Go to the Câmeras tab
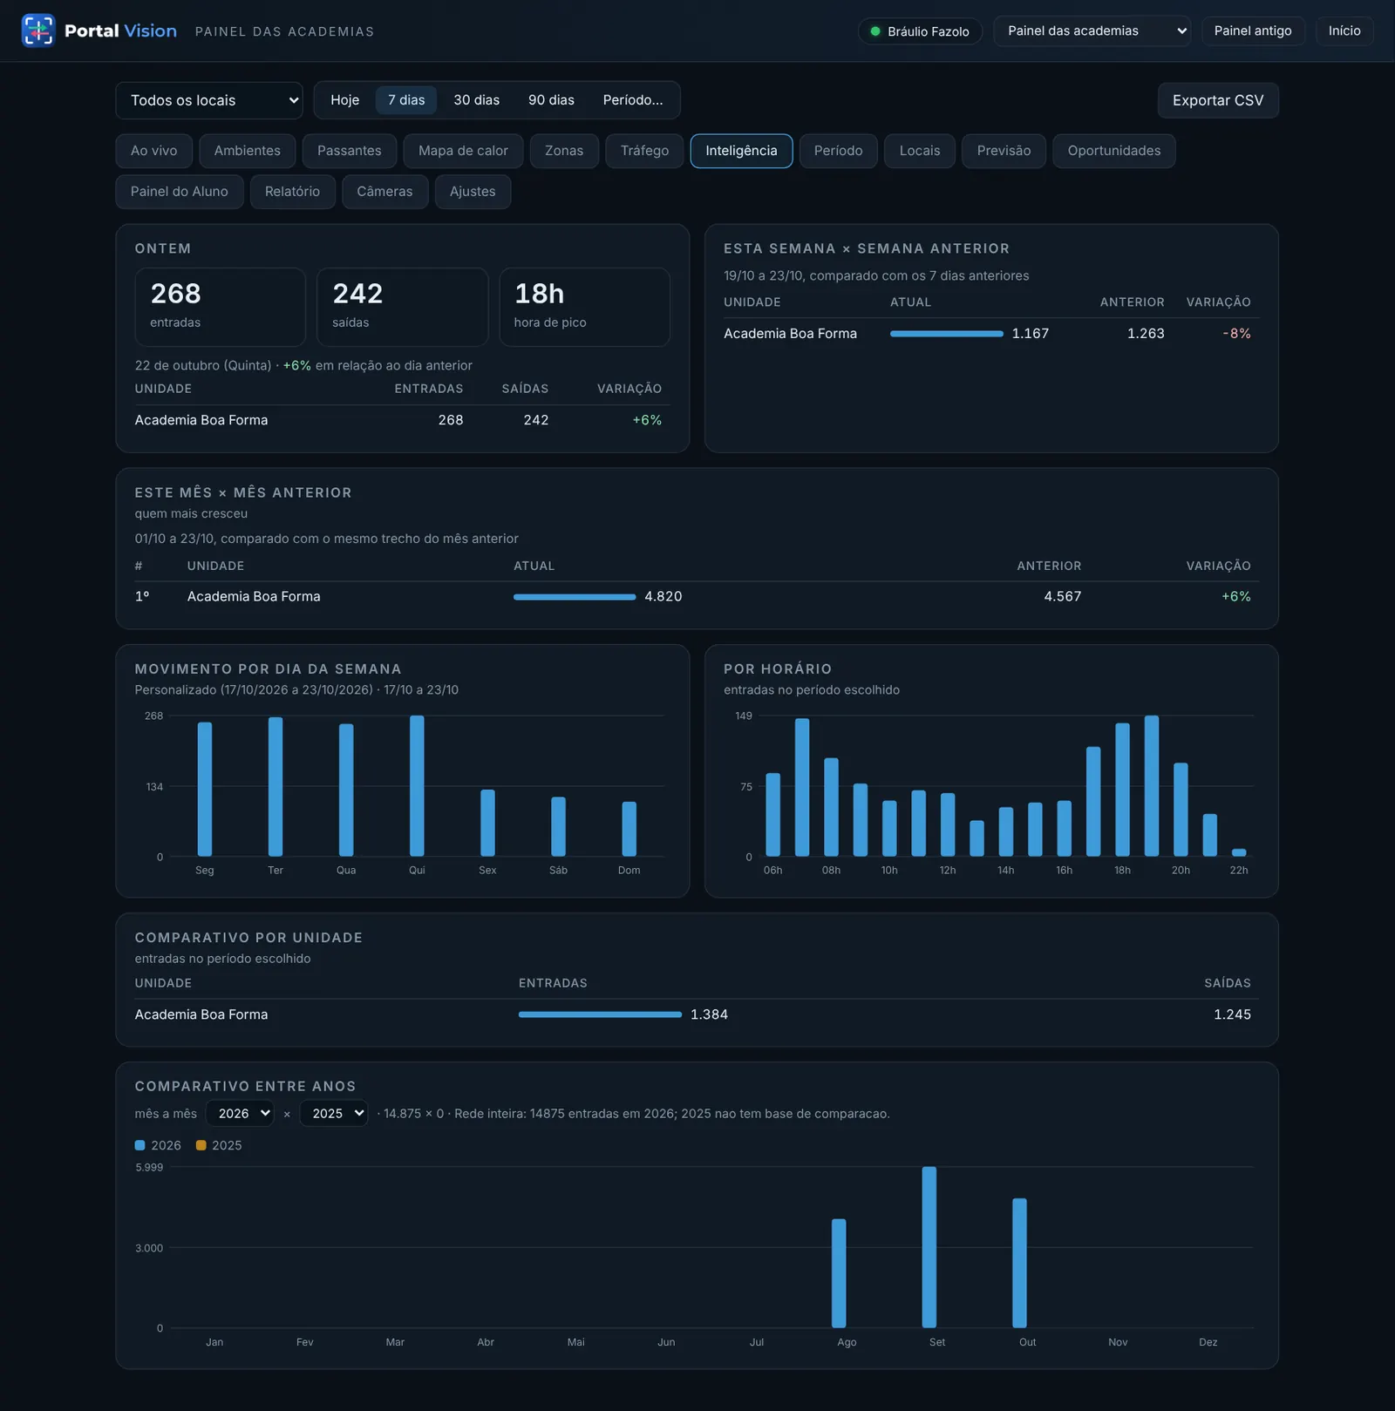 (x=384, y=192)
